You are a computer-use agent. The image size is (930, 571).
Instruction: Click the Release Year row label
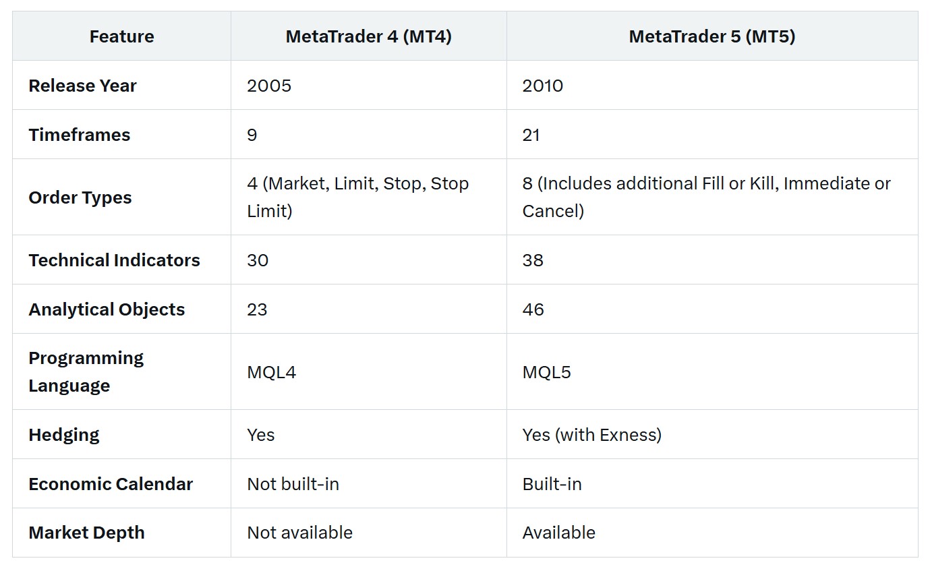click(82, 86)
